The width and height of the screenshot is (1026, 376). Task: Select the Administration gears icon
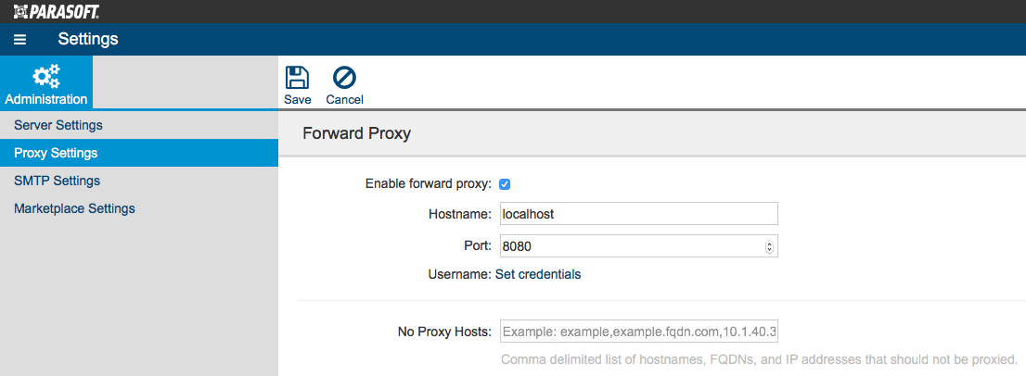[x=45, y=76]
